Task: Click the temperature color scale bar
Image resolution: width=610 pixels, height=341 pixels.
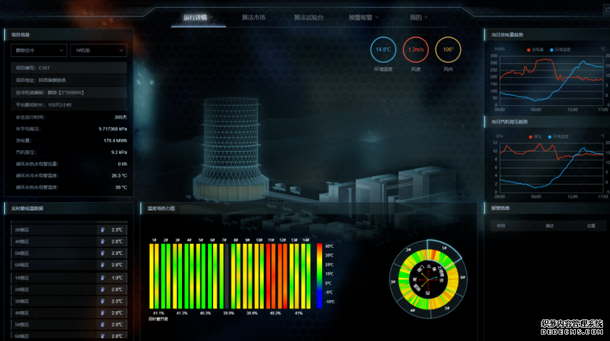Action: (320, 276)
